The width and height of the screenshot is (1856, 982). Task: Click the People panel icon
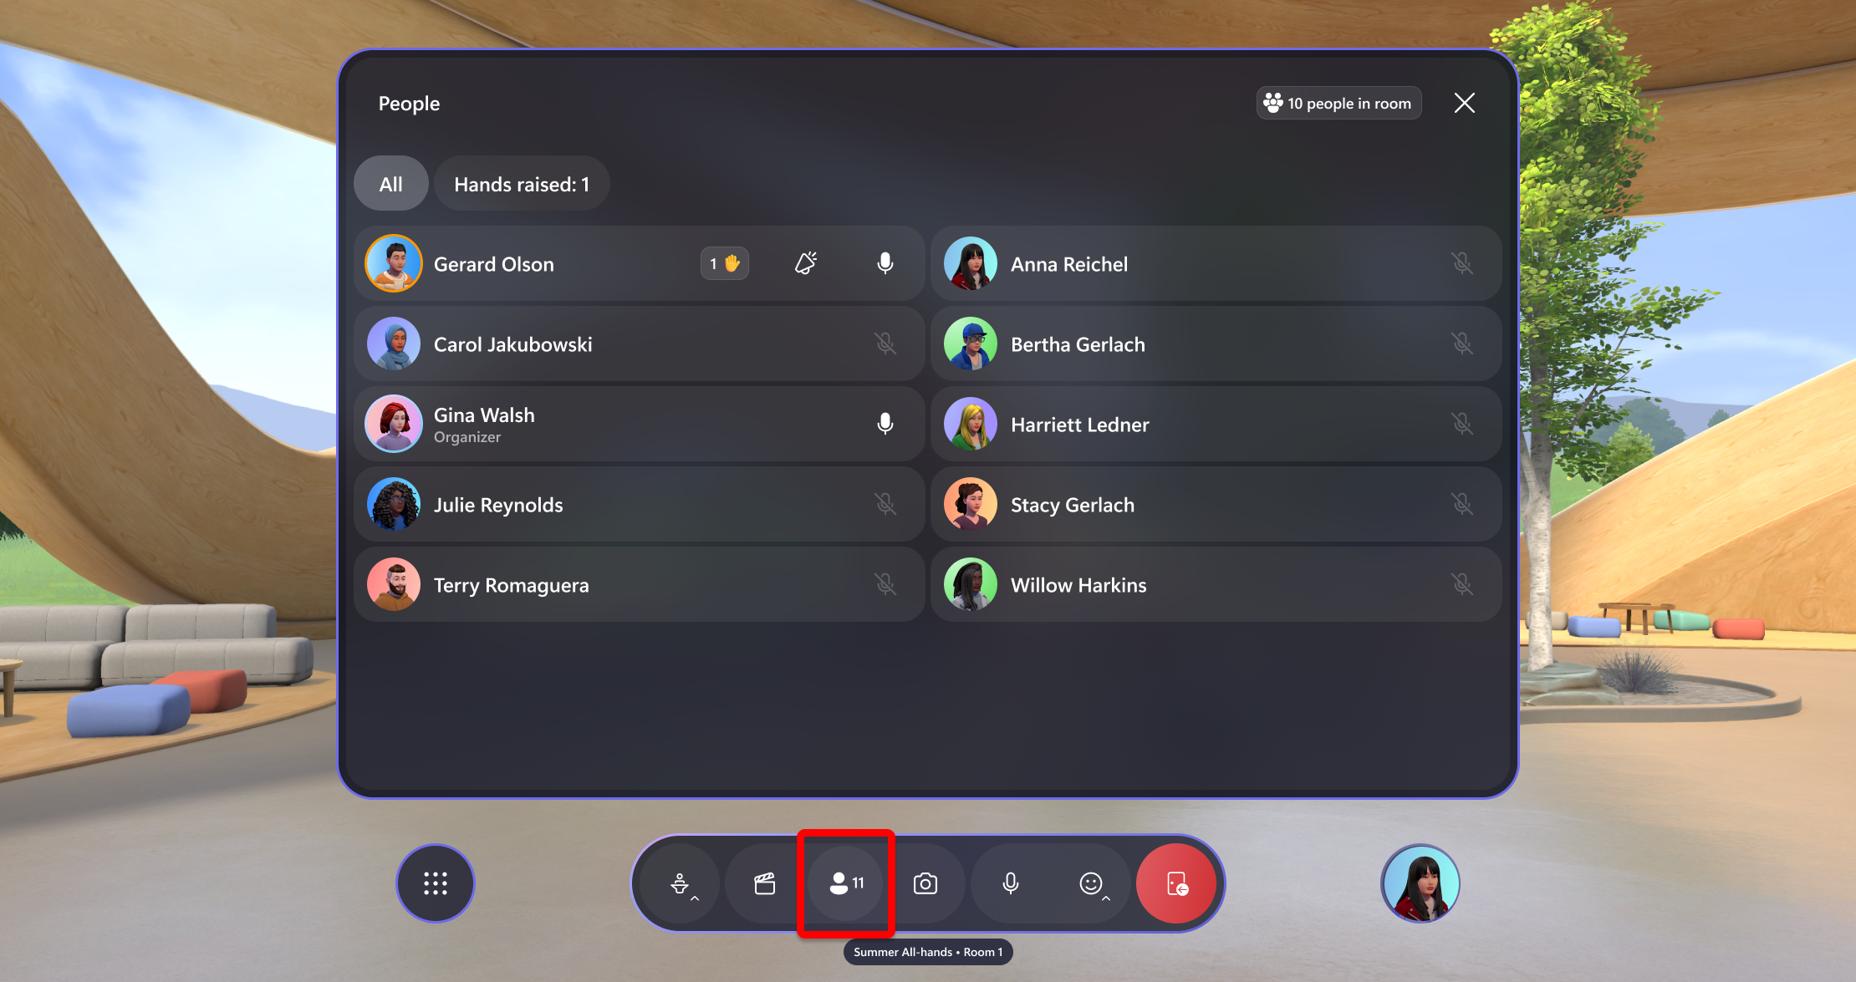point(849,883)
